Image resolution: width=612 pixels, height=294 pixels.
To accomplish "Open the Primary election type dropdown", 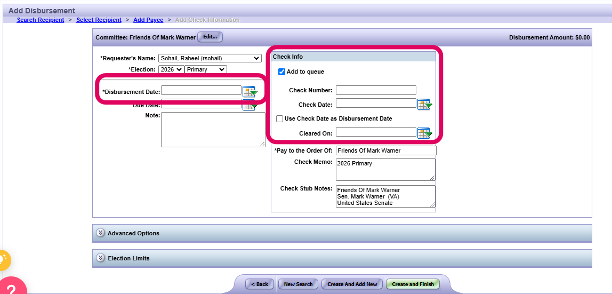I will 206,69.
